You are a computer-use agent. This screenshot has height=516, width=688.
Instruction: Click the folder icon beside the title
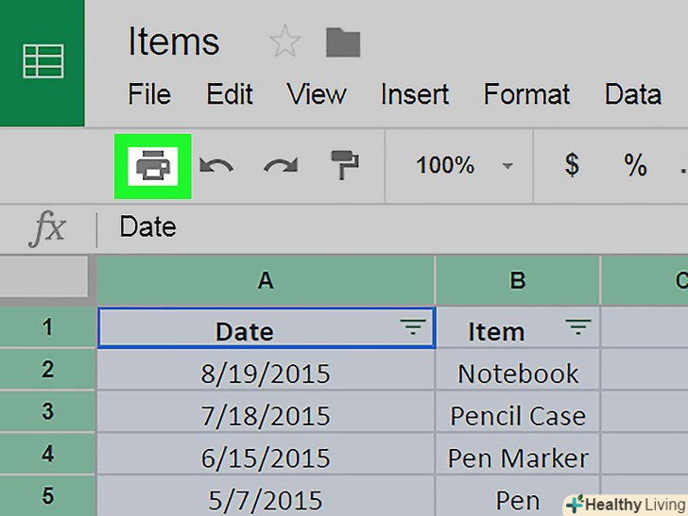pos(343,42)
